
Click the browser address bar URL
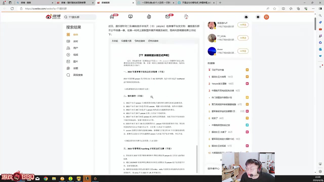46,9
